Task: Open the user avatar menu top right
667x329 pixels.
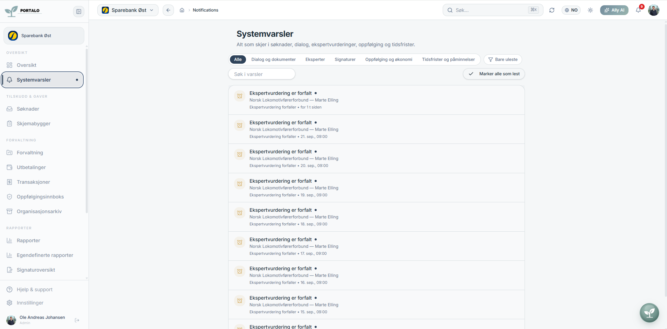Action: click(x=654, y=10)
